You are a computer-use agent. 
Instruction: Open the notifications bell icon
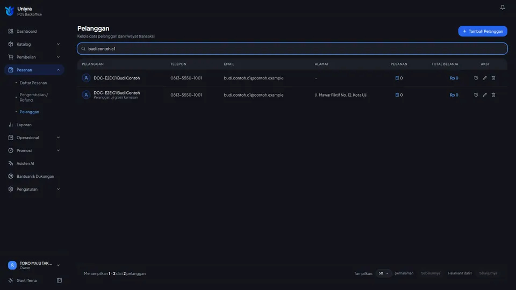coord(502,7)
